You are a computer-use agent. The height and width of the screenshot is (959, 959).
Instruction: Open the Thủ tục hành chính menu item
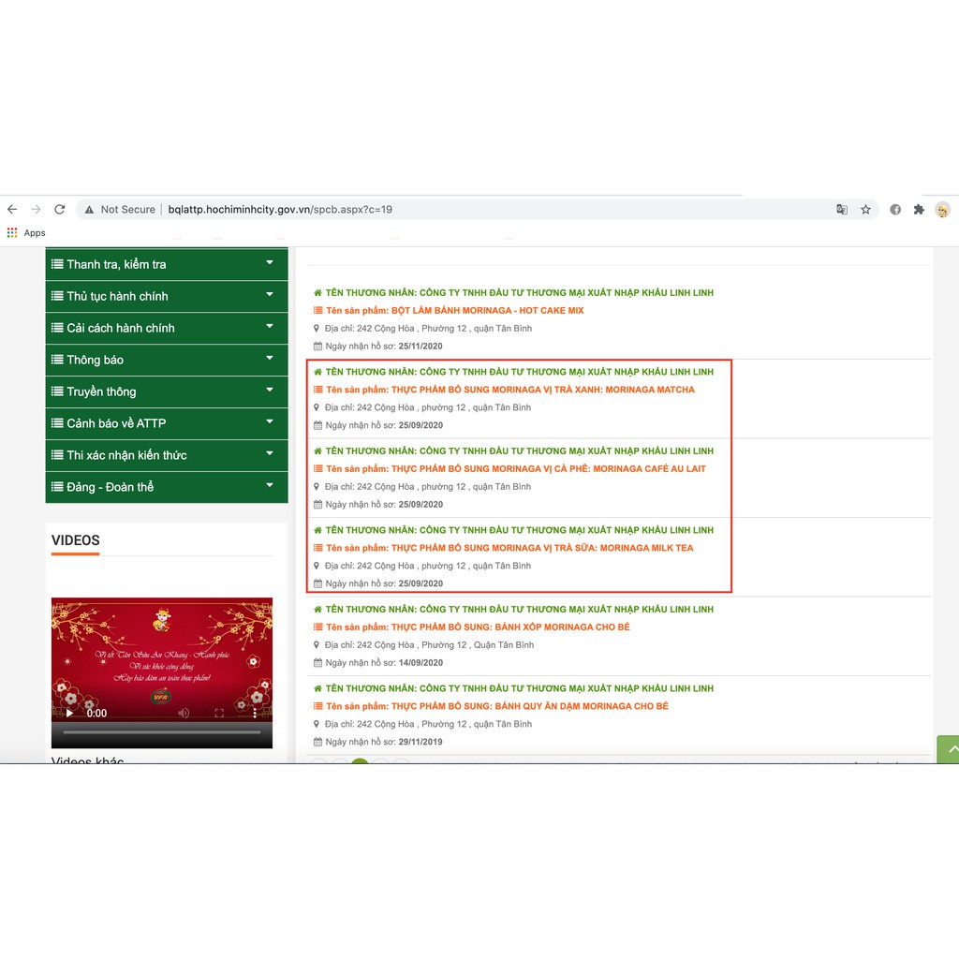click(x=167, y=297)
